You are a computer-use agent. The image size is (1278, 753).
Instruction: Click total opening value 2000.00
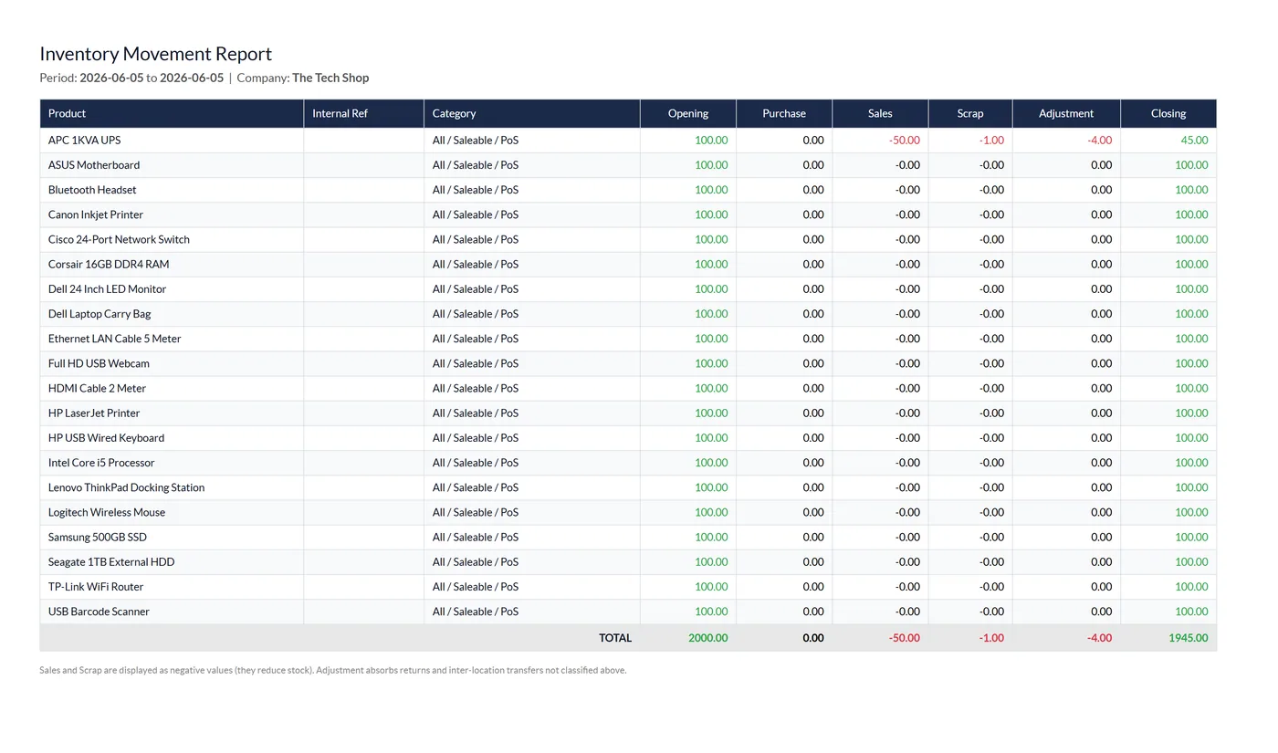(x=708, y=638)
